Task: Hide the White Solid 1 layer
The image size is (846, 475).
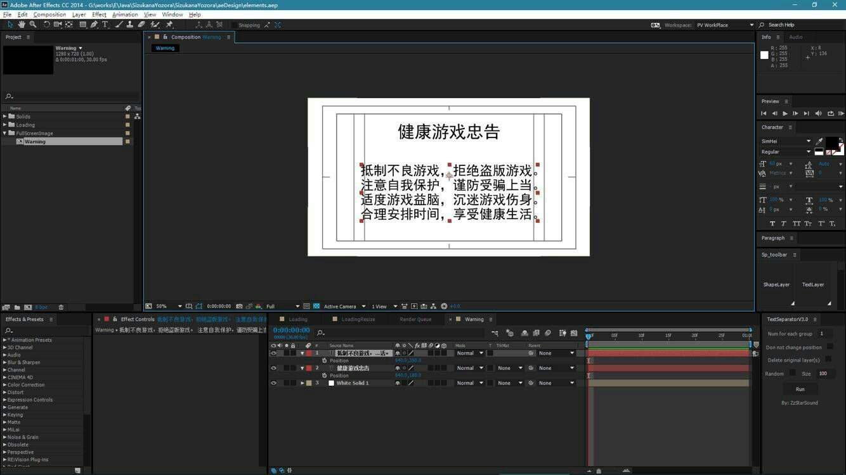Action: click(x=273, y=383)
